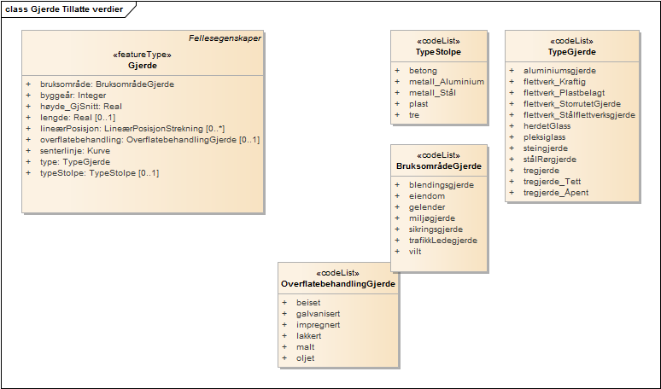Select the diagram title 'class Gjerde Tillatte verdier'
Screen dimensions: 661x389
point(64,9)
